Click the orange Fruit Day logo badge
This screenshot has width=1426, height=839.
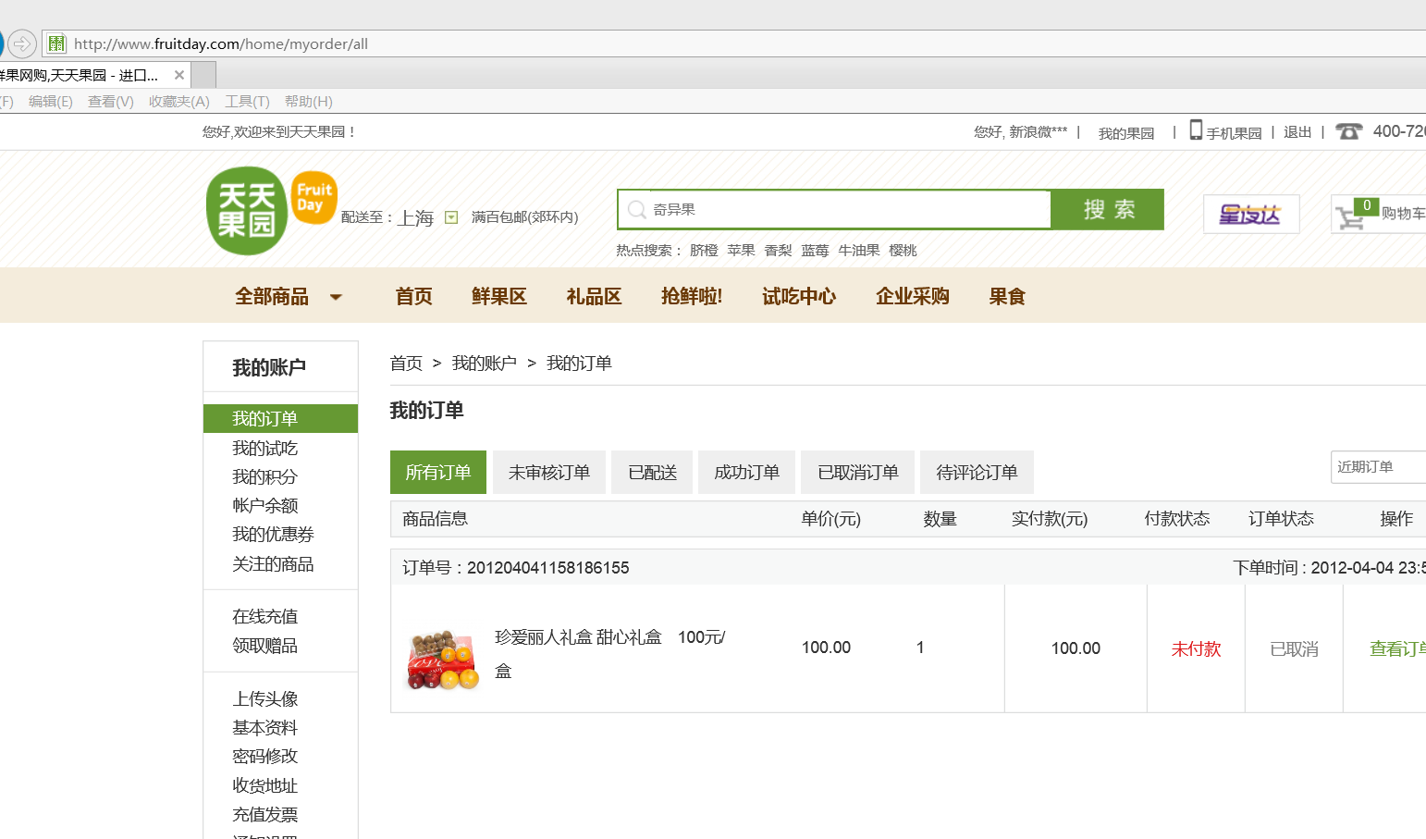(314, 197)
